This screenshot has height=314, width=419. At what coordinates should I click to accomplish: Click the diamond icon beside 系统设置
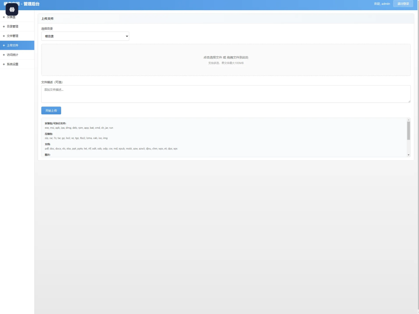click(4, 64)
